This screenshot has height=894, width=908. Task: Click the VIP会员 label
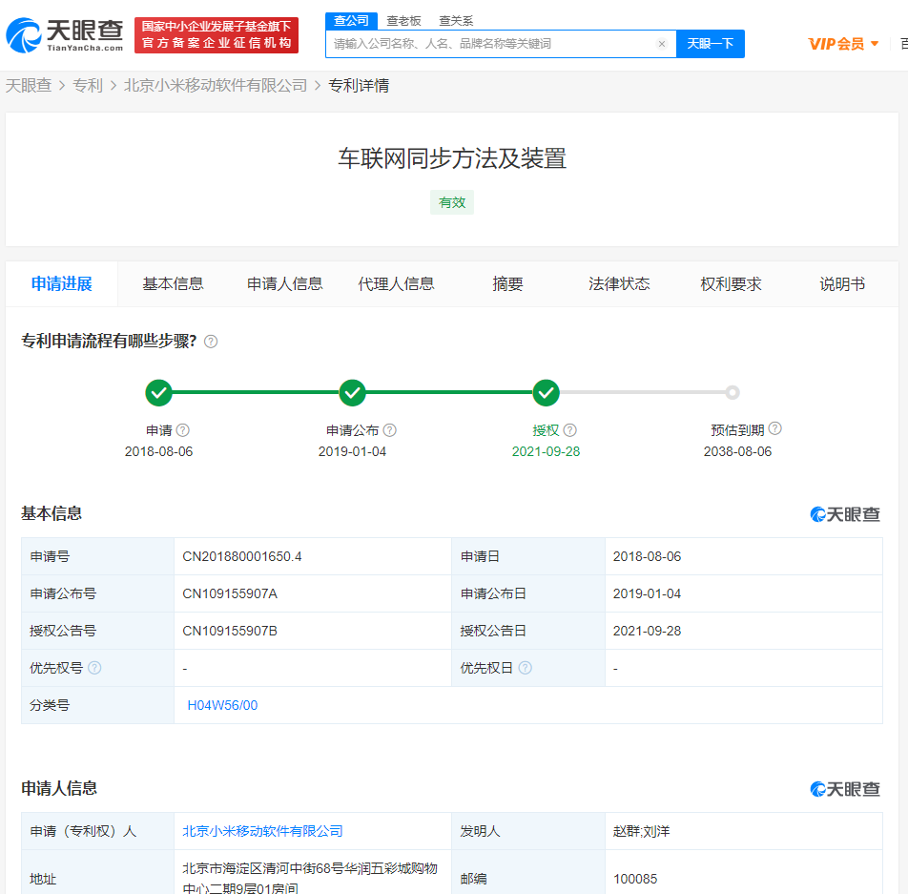point(836,44)
